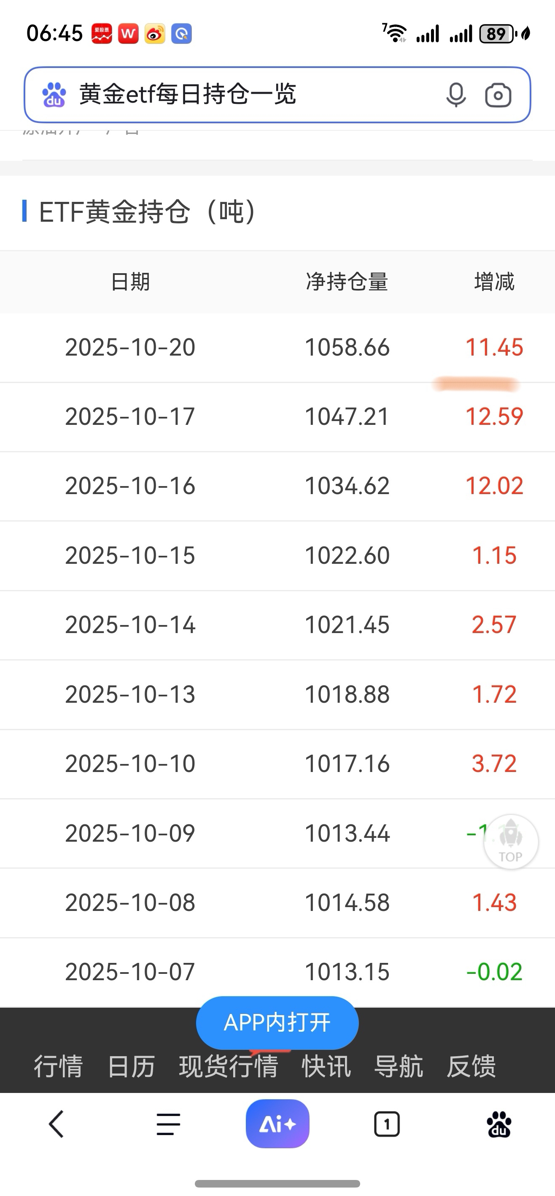Open the browser menu lines icon
The height and width of the screenshot is (1196, 555).
tap(168, 1124)
